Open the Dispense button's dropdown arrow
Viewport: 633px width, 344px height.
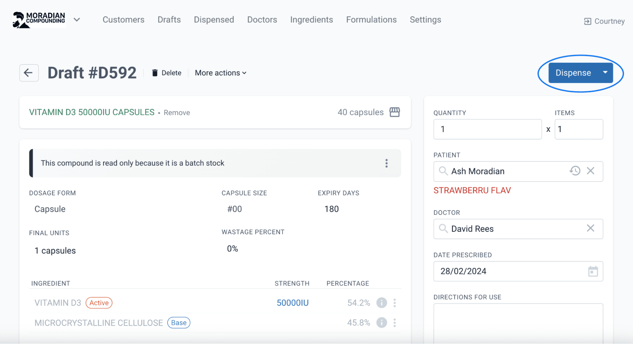tap(605, 72)
